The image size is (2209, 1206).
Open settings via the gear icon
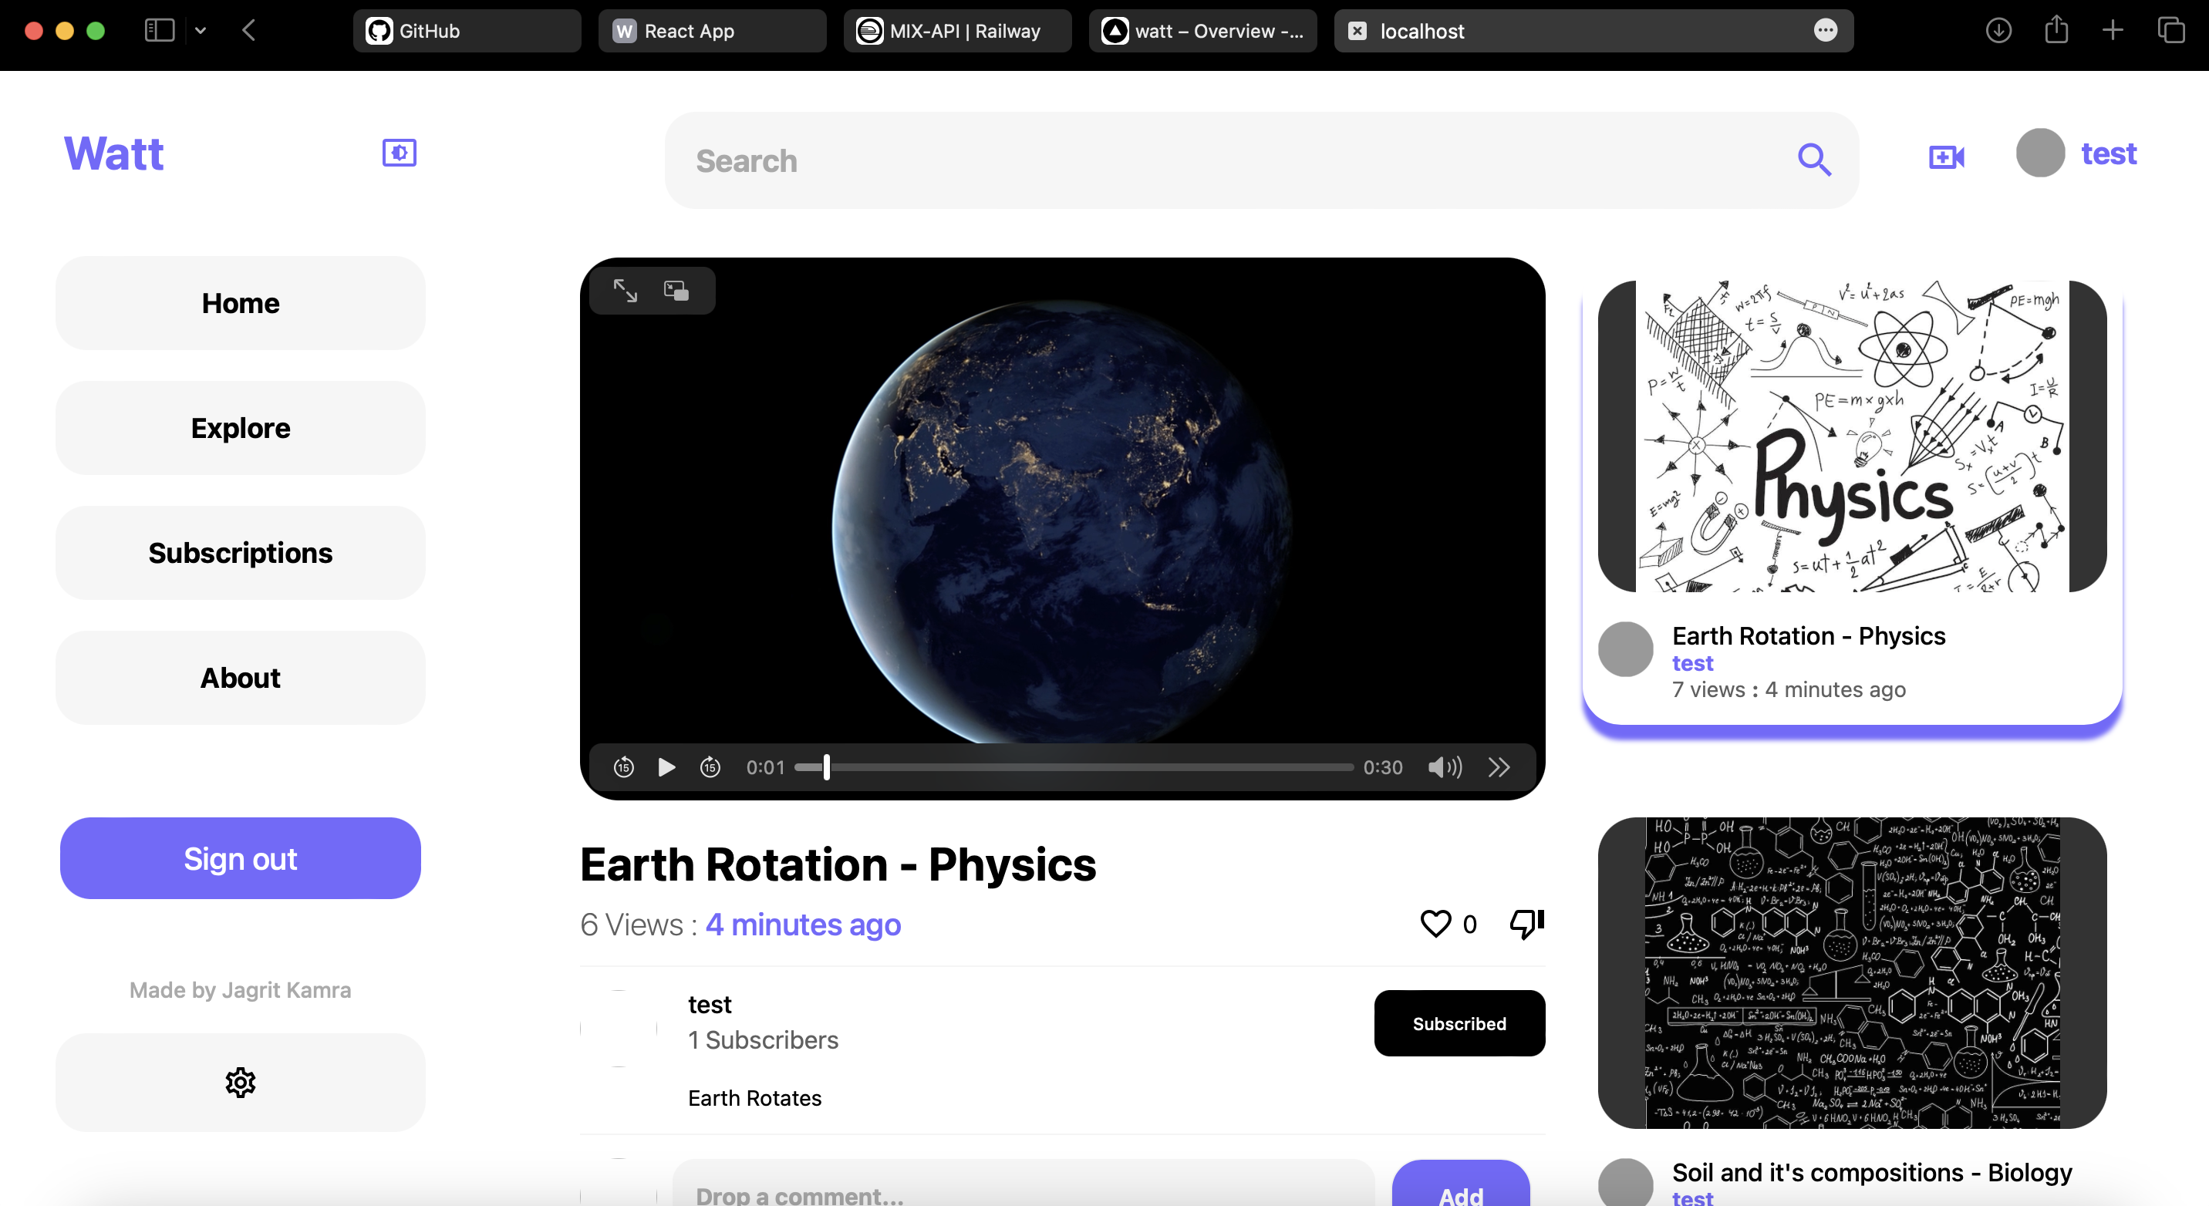pyautogui.click(x=239, y=1083)
